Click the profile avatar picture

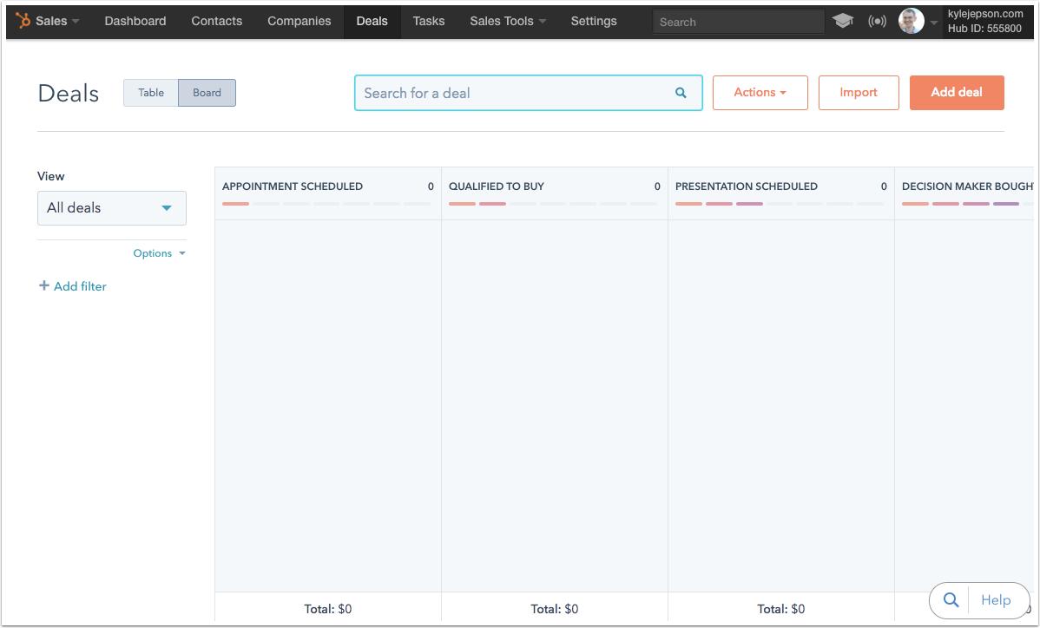coord(912,21)
